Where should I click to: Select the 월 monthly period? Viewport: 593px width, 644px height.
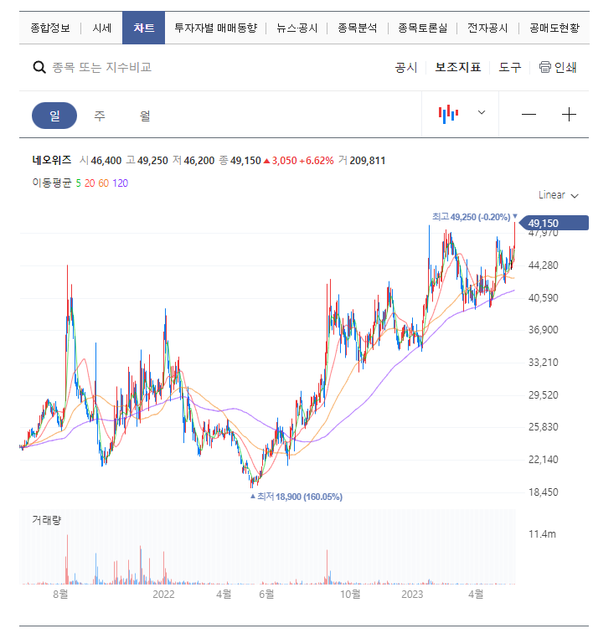coord(145,116)
